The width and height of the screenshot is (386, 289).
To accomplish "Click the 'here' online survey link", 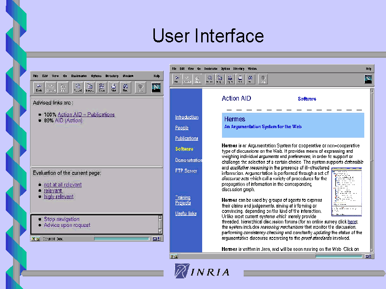I will coord(352,222).
